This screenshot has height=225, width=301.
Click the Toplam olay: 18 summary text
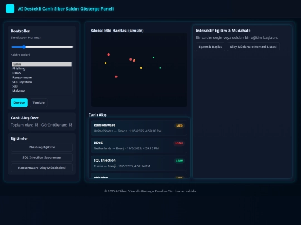42,125
